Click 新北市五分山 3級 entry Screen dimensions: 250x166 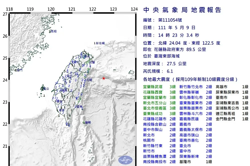(159, 103)
